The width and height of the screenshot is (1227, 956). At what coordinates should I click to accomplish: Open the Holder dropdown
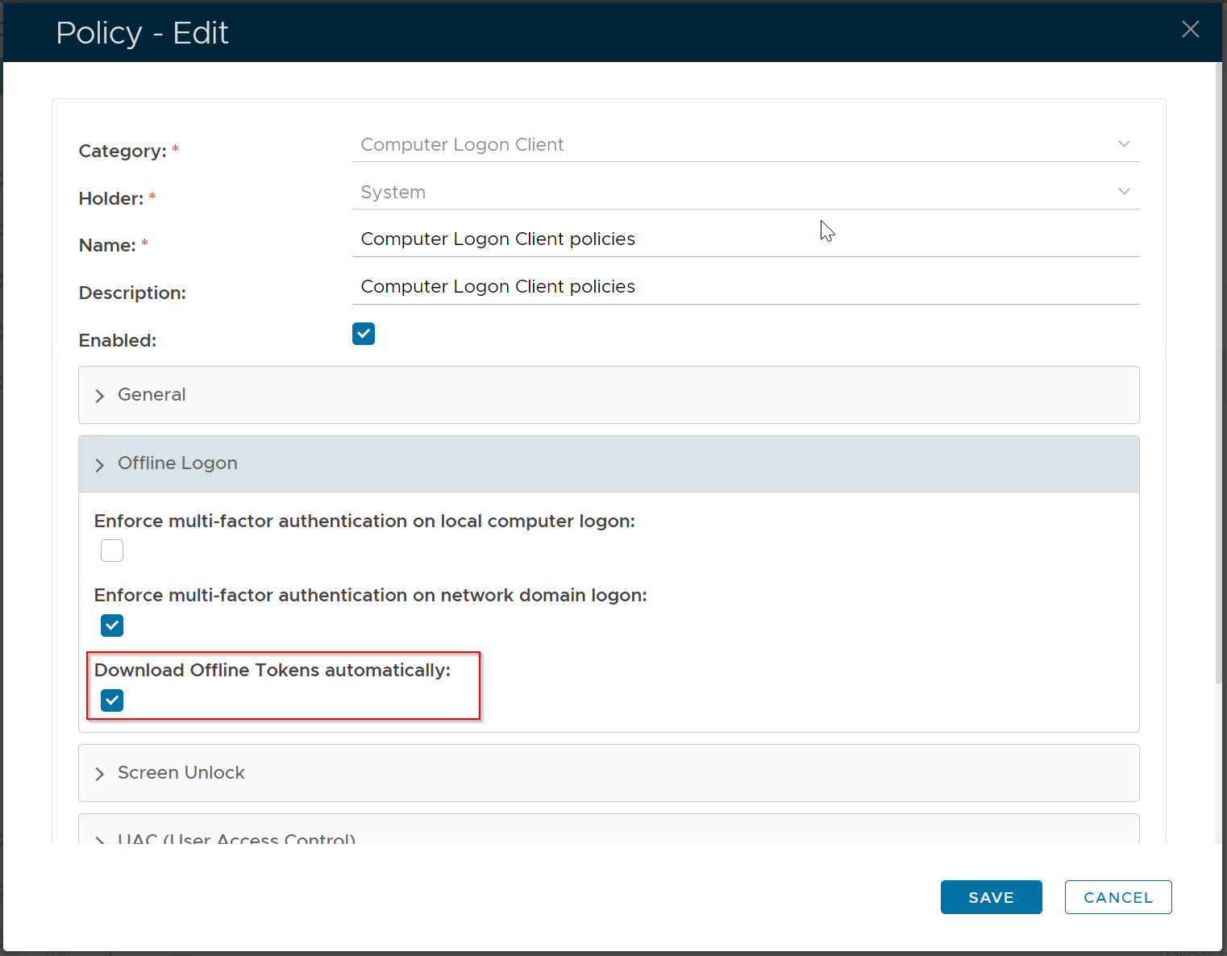(x=744, y=193)
